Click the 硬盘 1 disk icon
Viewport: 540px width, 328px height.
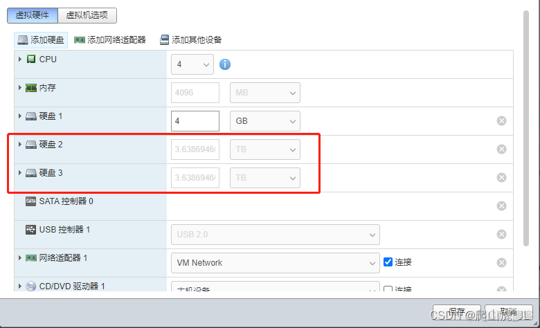31,116
